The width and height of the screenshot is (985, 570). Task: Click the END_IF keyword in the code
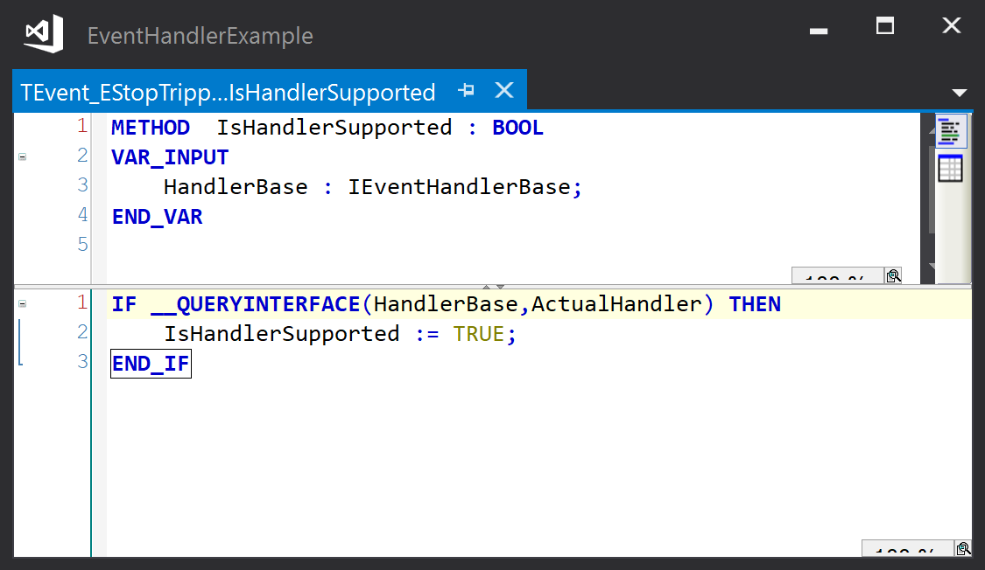coord(151,364)
